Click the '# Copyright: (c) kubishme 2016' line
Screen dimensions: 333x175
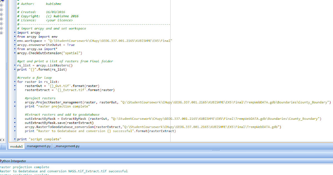pos(48,16)
